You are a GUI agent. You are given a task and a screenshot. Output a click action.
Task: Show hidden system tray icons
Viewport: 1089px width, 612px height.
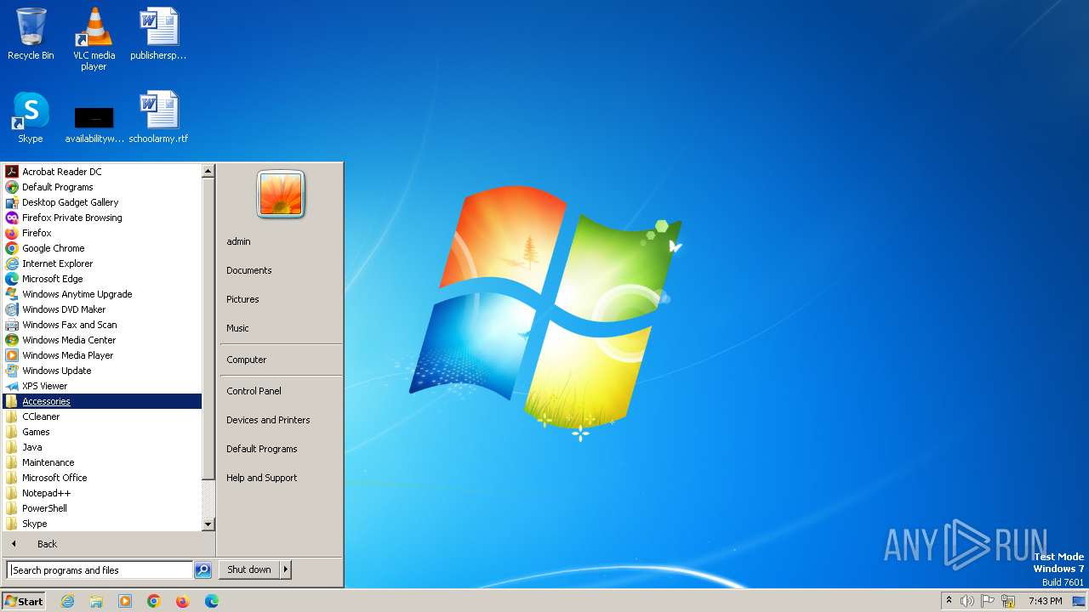pyautogui.click(x=949, y=600)
